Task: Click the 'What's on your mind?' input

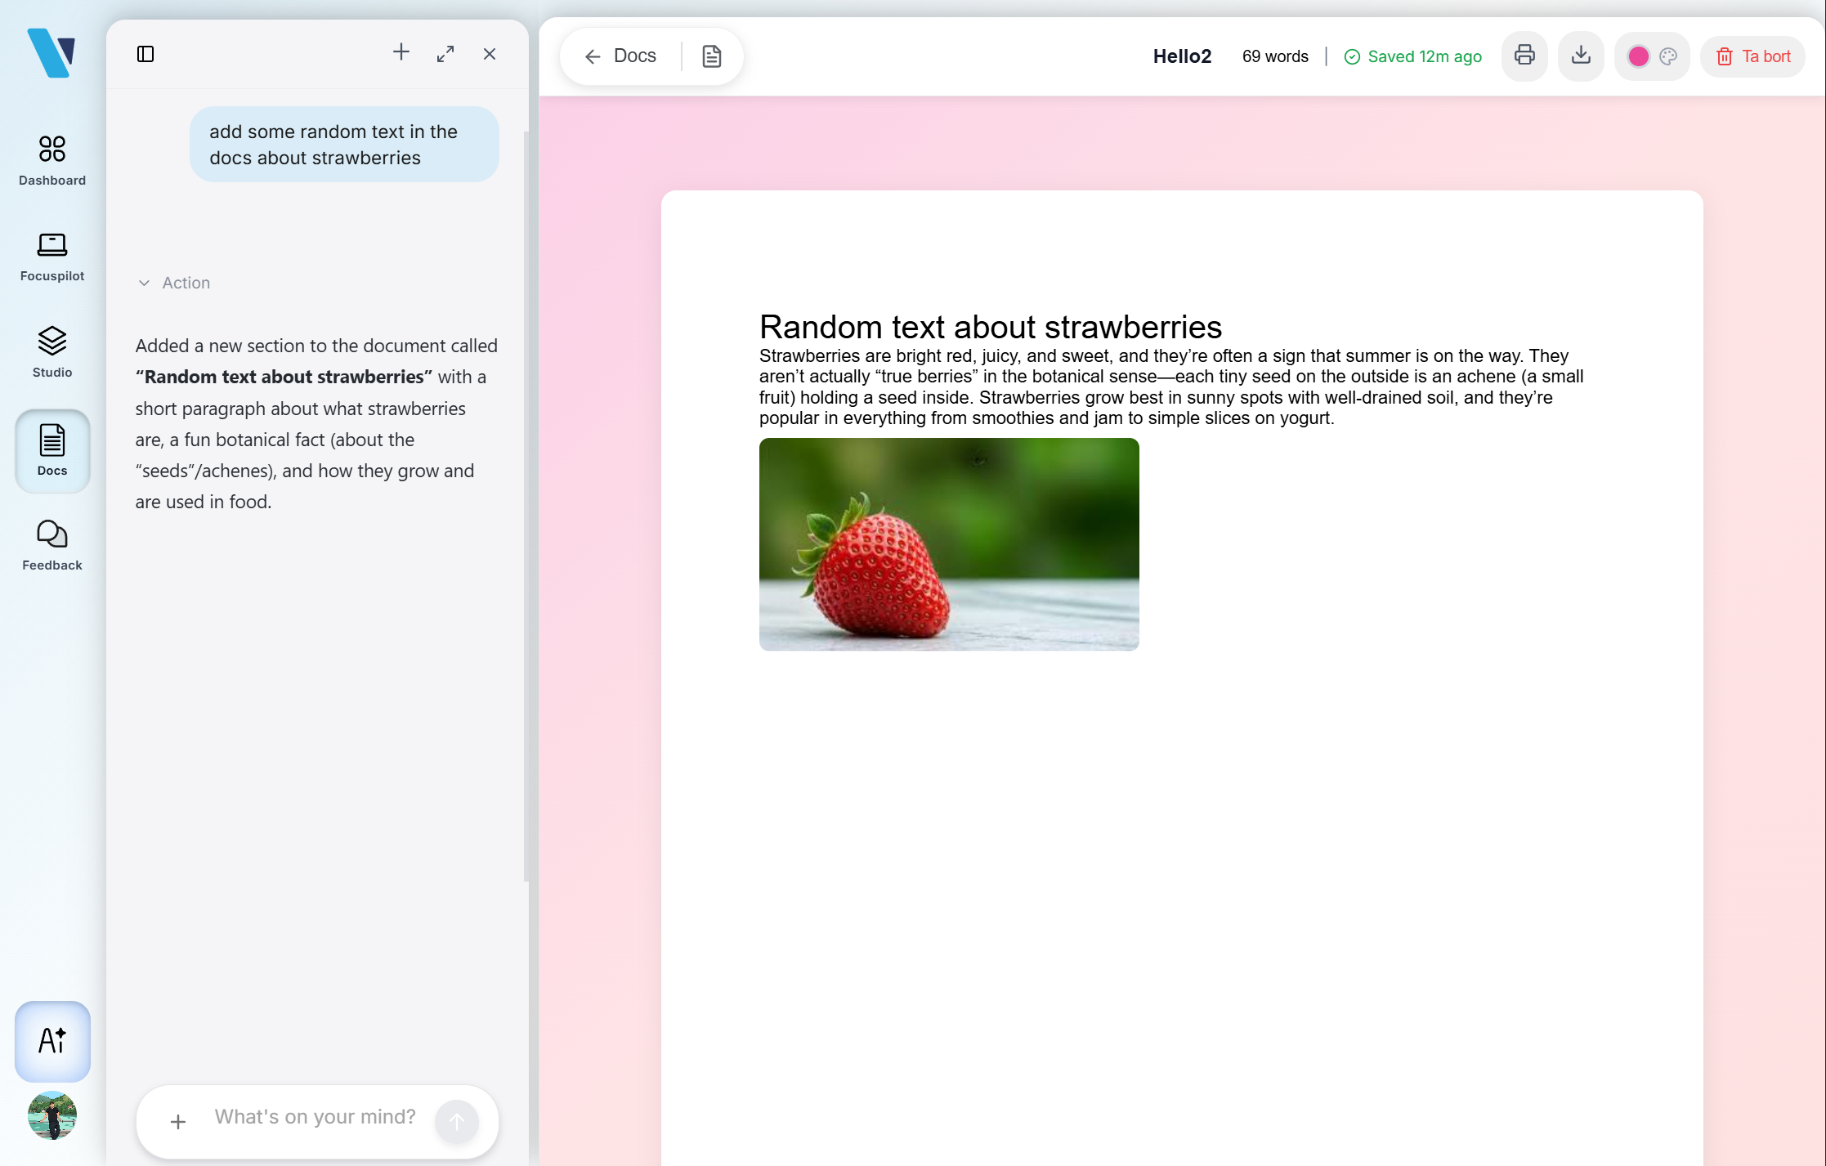Action: click(315, 1117)
